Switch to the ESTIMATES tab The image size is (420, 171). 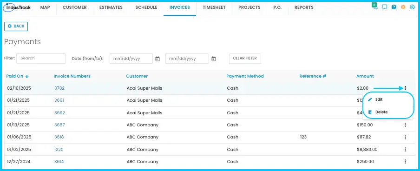click(111, 7)
